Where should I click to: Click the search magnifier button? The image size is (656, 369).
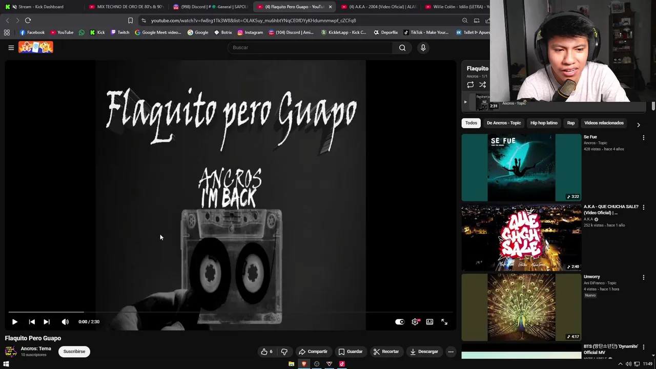click(402, 48)
